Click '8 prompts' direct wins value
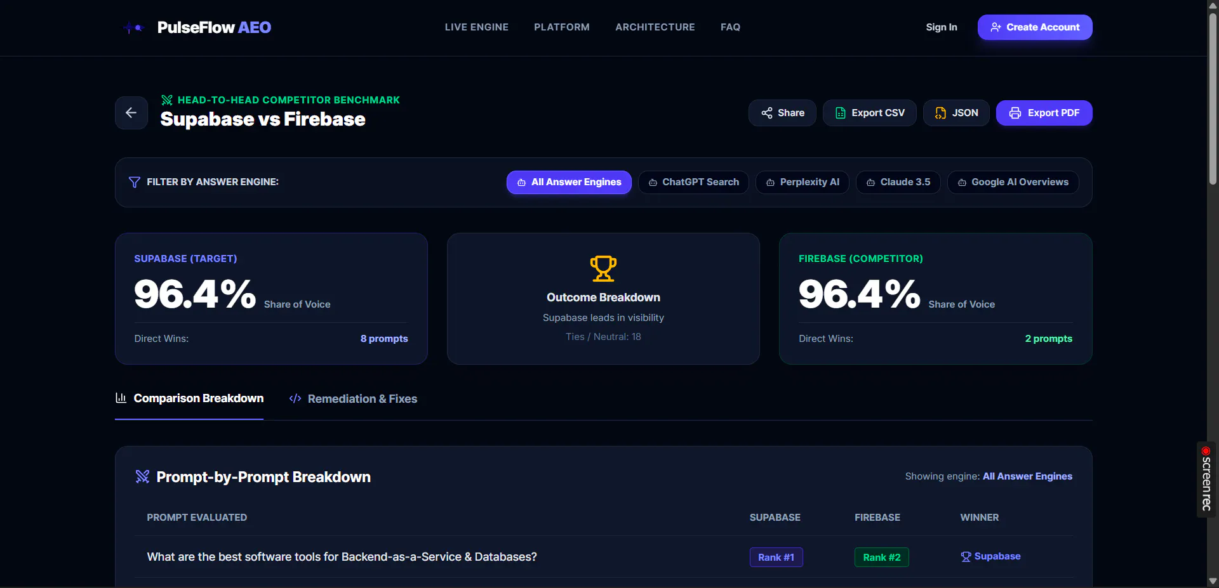Image resolution: width=1219 pixels, height=588 pixels. point(384,339)
